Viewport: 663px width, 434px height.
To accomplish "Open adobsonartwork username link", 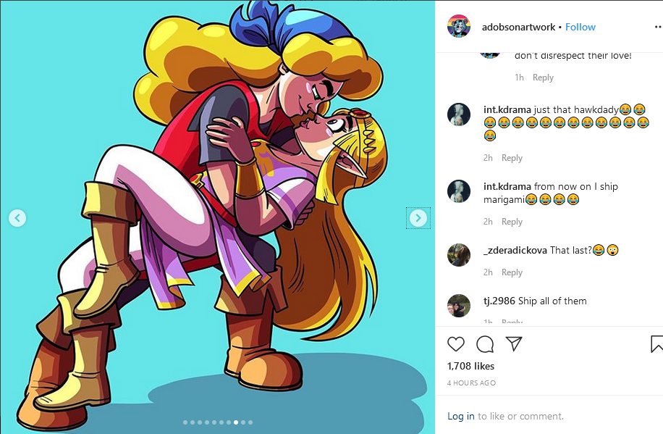I will 518,27.
